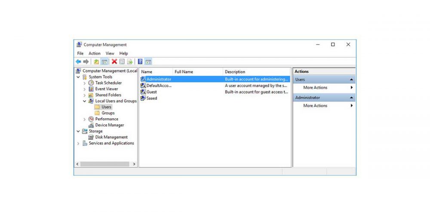The height and width of the screenshot is (215, 430).
Task: Select the Device Manager tree node
Action: [x=109, y=125]
